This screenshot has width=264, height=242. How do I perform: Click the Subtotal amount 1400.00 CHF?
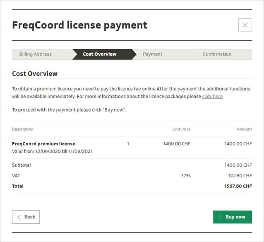tap(238, 165)
